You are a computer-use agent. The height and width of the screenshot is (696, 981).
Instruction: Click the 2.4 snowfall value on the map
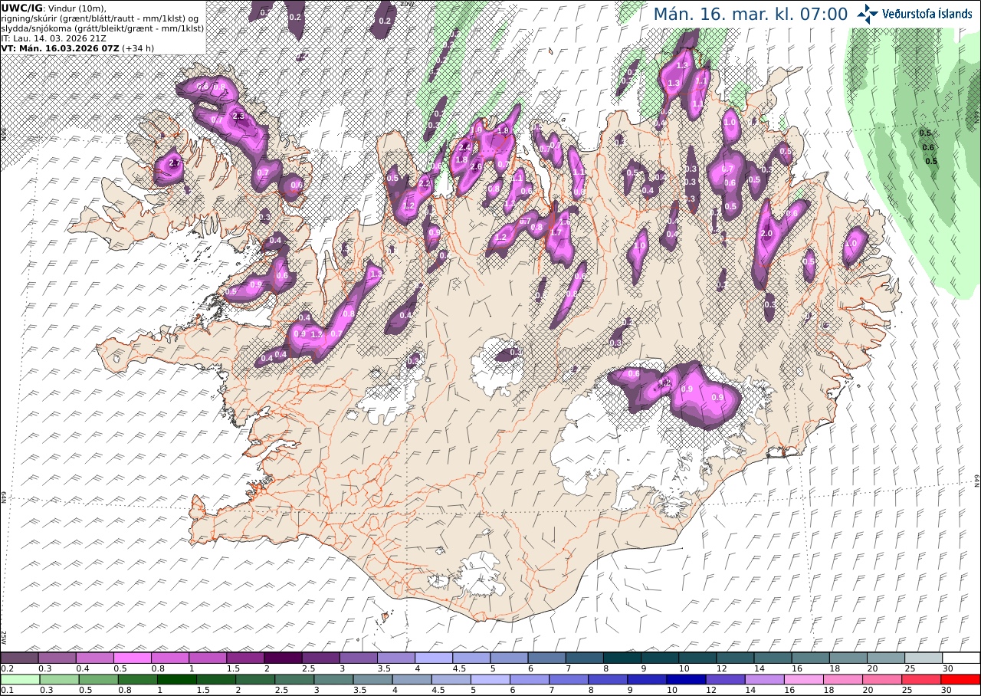coord(464,147)
